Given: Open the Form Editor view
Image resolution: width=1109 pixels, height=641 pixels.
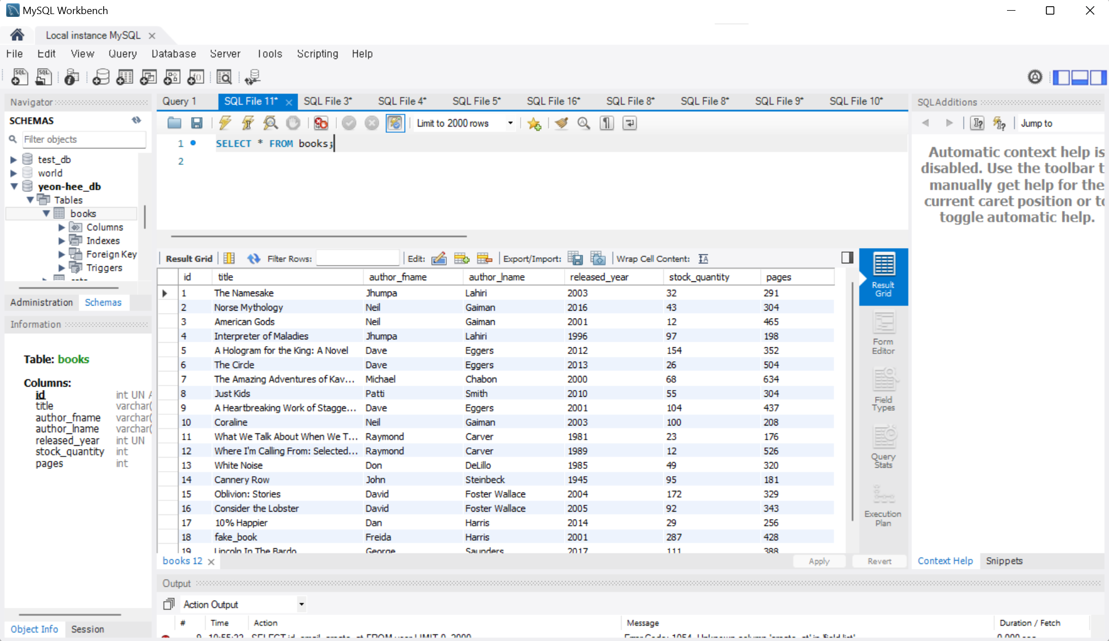Looking at the screenshot, I should [883, 333].
